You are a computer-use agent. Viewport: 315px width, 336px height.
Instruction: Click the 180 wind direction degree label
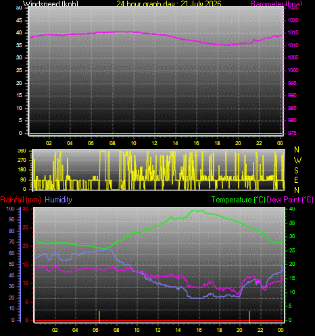click(22, 169)
